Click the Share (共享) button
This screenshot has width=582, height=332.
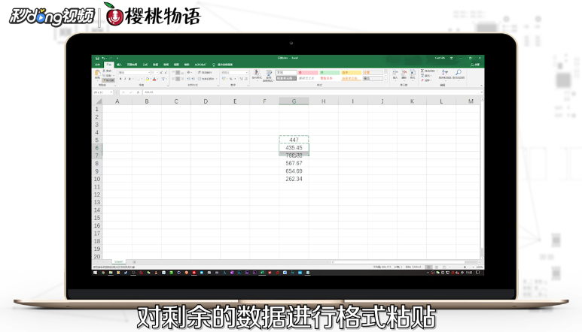pyautogui.click(x=475, y=65)
